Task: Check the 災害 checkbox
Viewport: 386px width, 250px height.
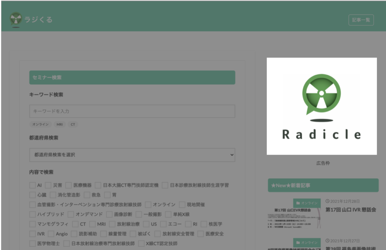Action: tap(48, 185)
